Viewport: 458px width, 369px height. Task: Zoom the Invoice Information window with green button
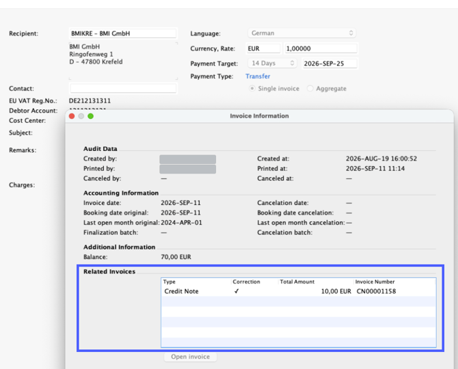click(90, 116)
